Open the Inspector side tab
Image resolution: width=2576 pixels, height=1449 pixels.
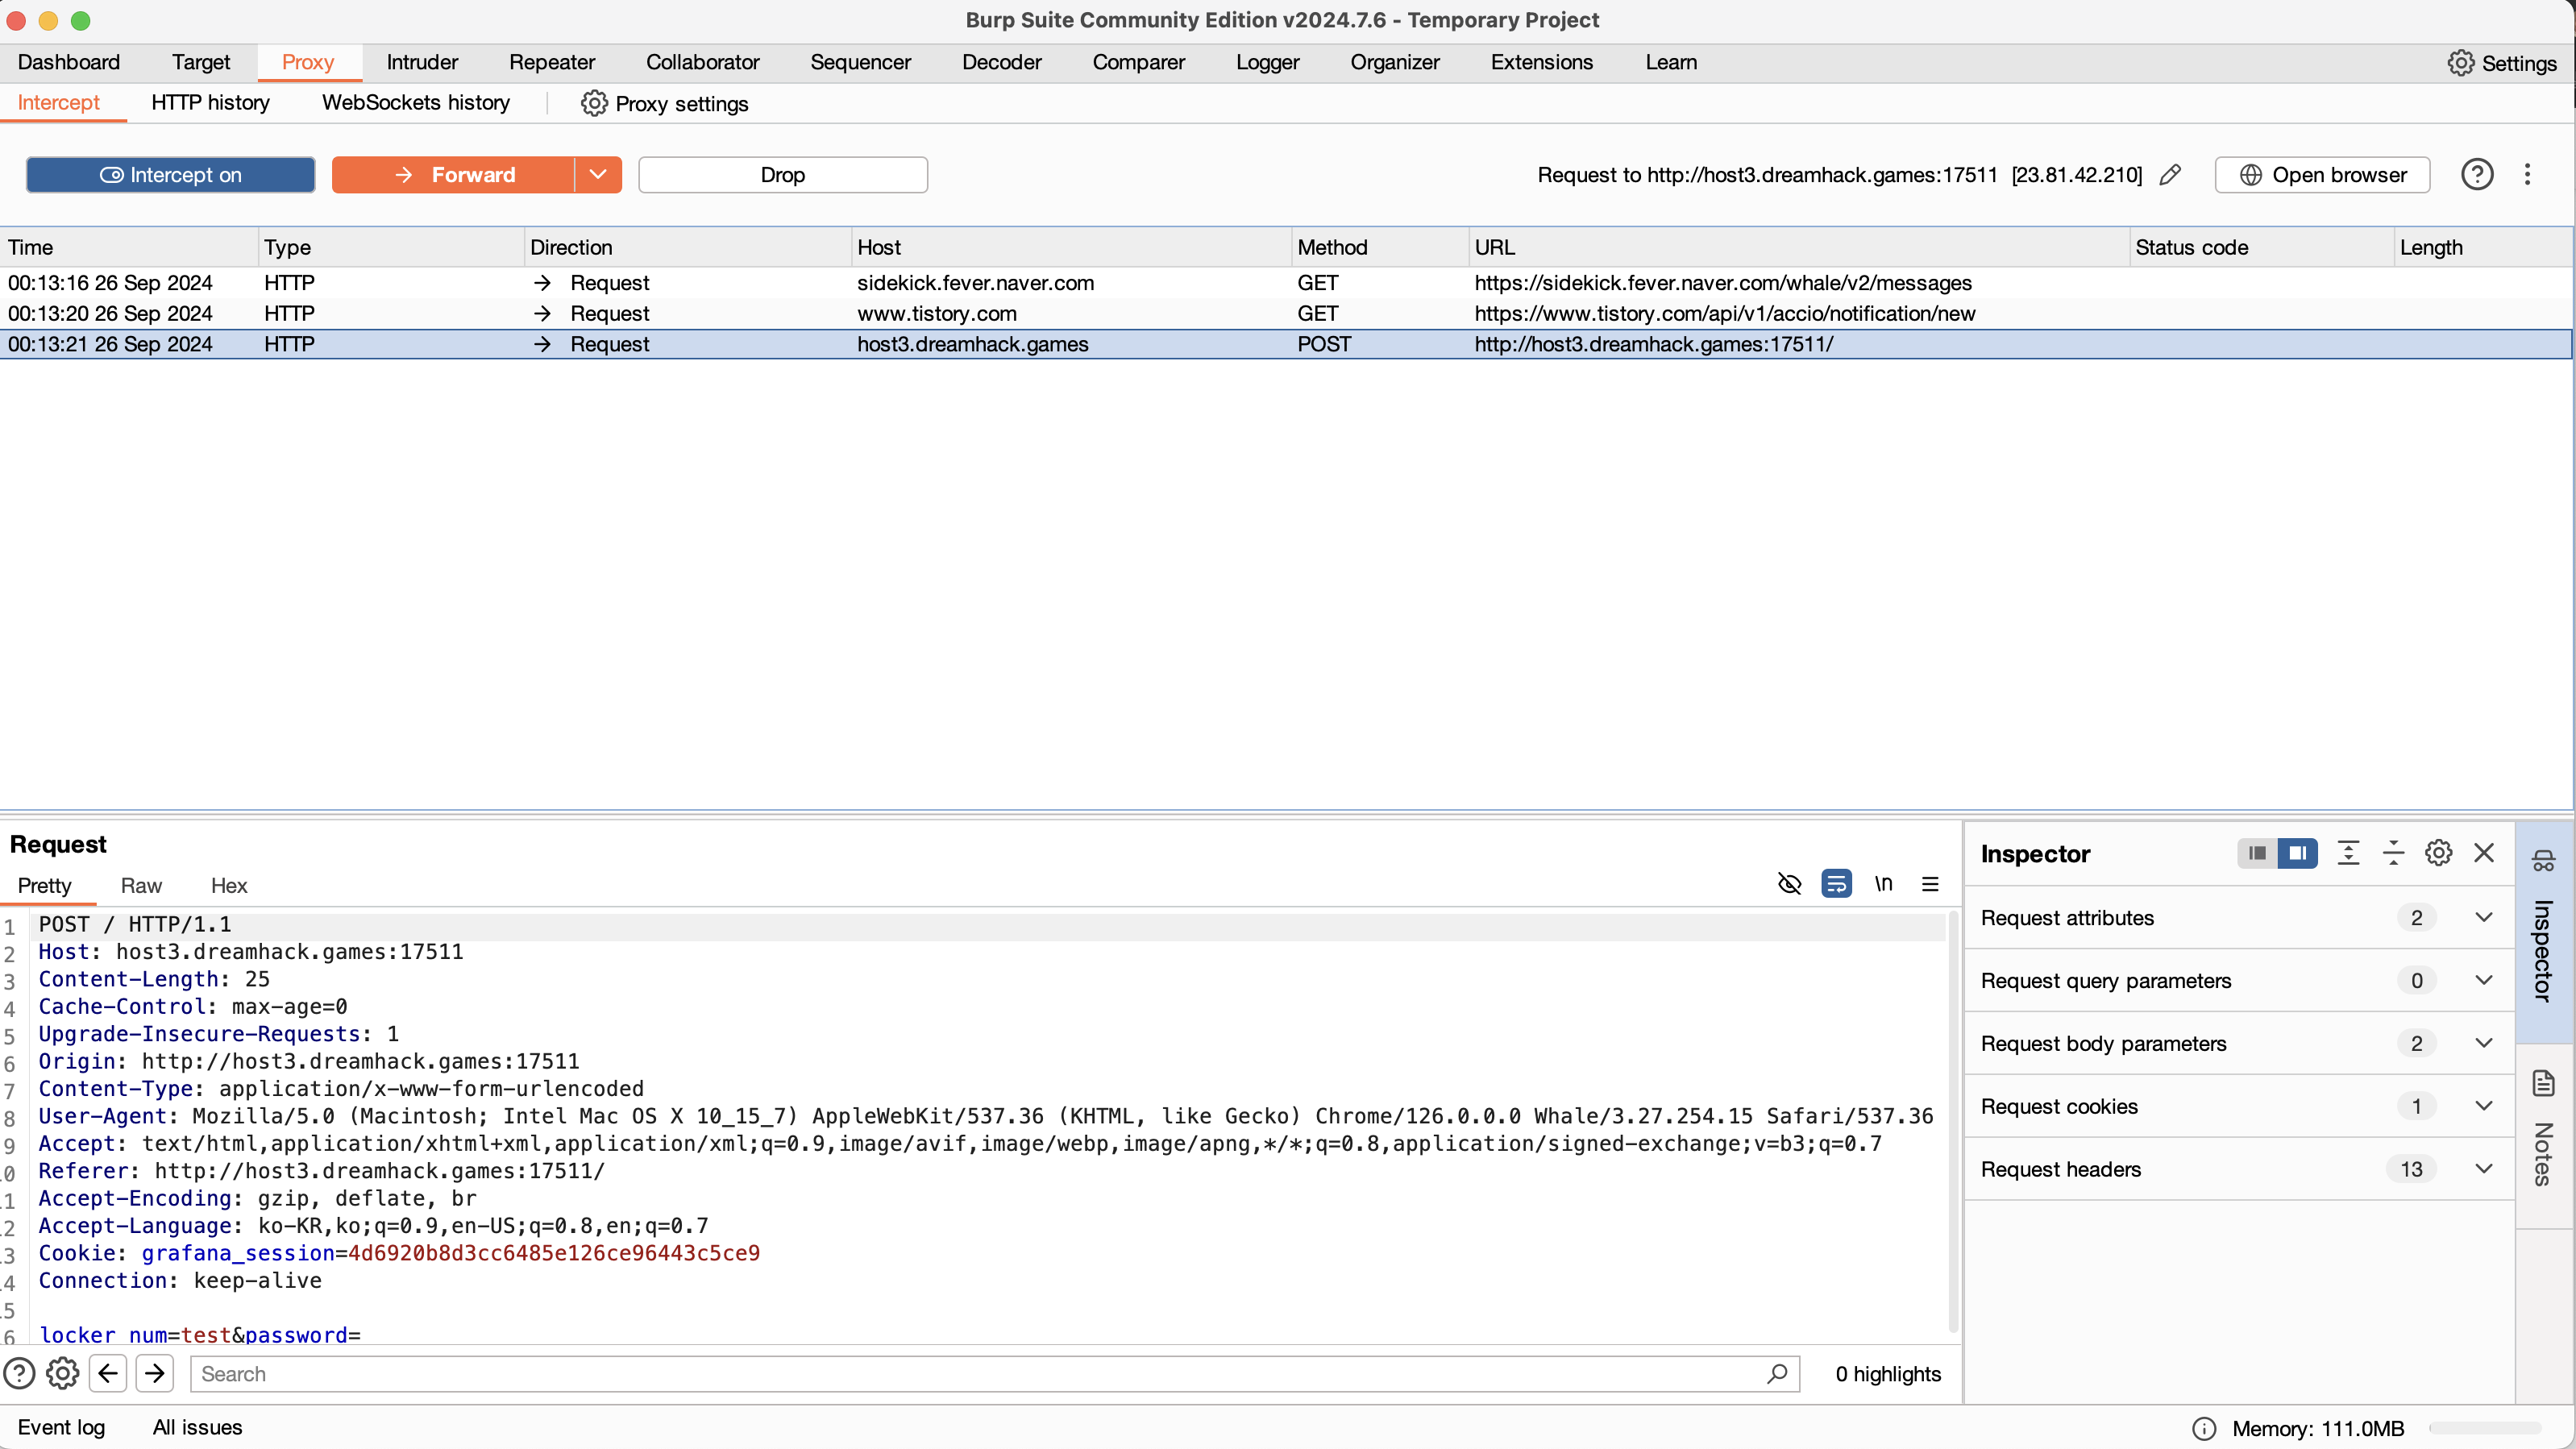[x=2545, y=930]
